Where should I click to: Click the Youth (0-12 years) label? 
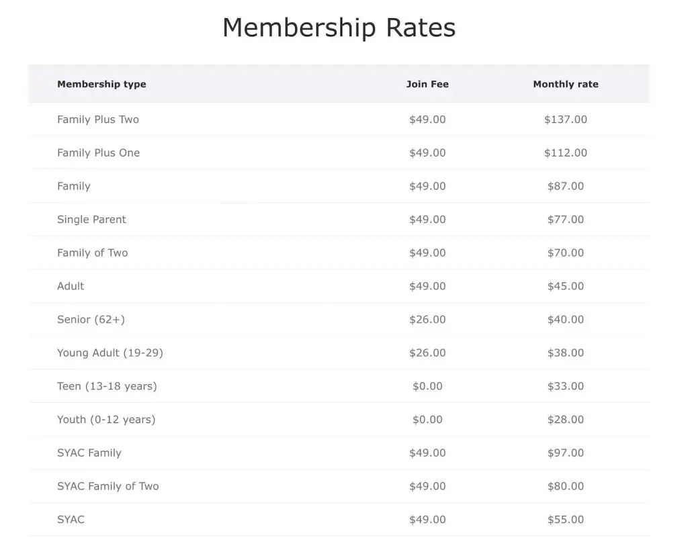click(x=106, y=420)
